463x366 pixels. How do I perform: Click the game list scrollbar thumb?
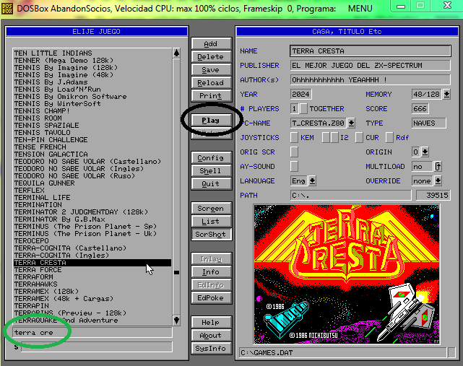tap(176, 272)
